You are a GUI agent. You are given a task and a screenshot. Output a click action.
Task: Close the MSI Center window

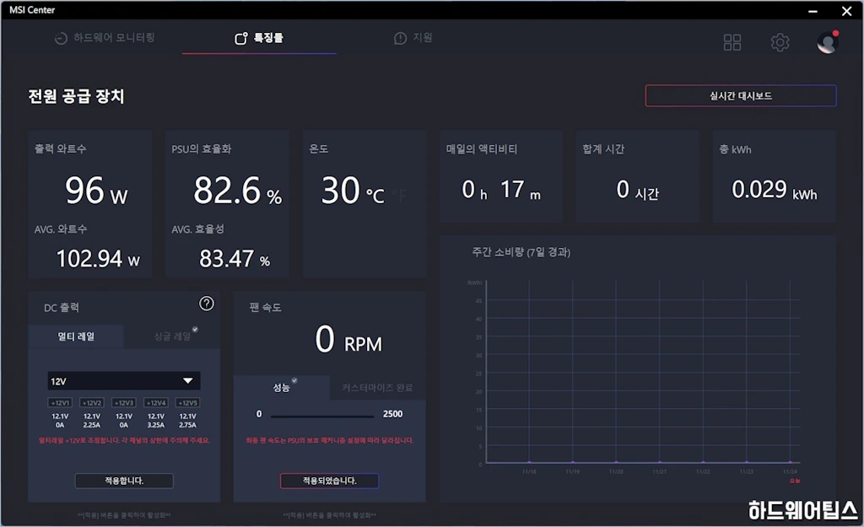847,10
